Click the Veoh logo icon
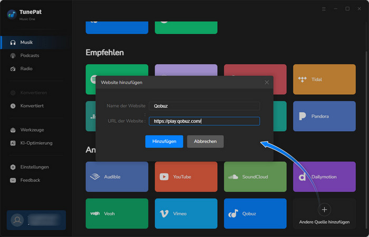This screenshot has width=369, height=237. pos(95,213)
